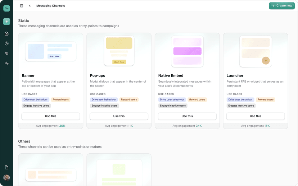
Task: Select the cursor pointer sidebar icon
Action: (6, 53)
